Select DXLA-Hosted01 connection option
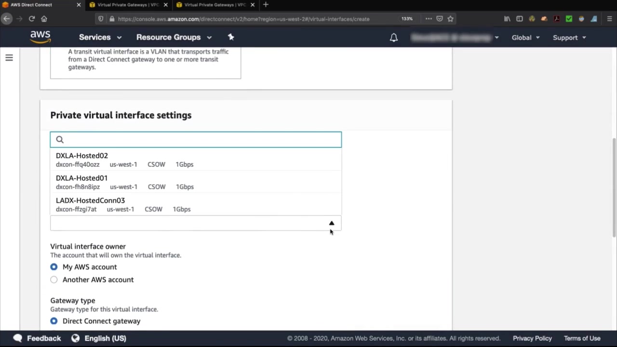The height and width of the screenshot is (347, 617). (196, 182)
